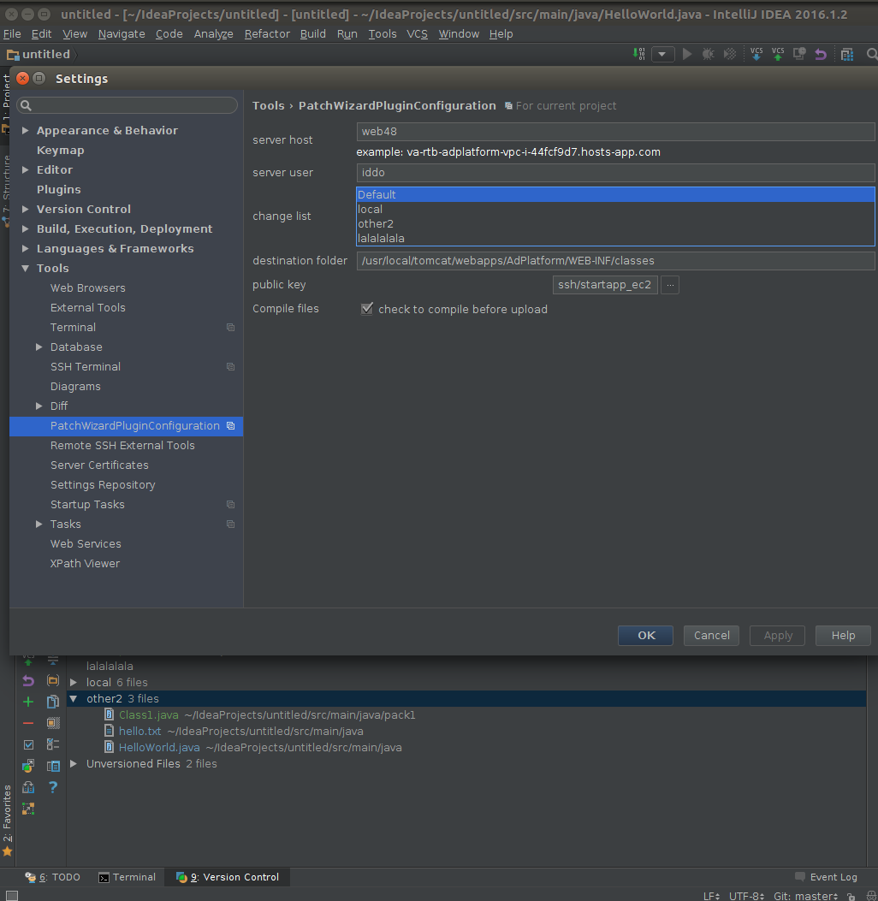Open the VCS menu
Viewport: 878px width, 901px height.
coord(417,34)
